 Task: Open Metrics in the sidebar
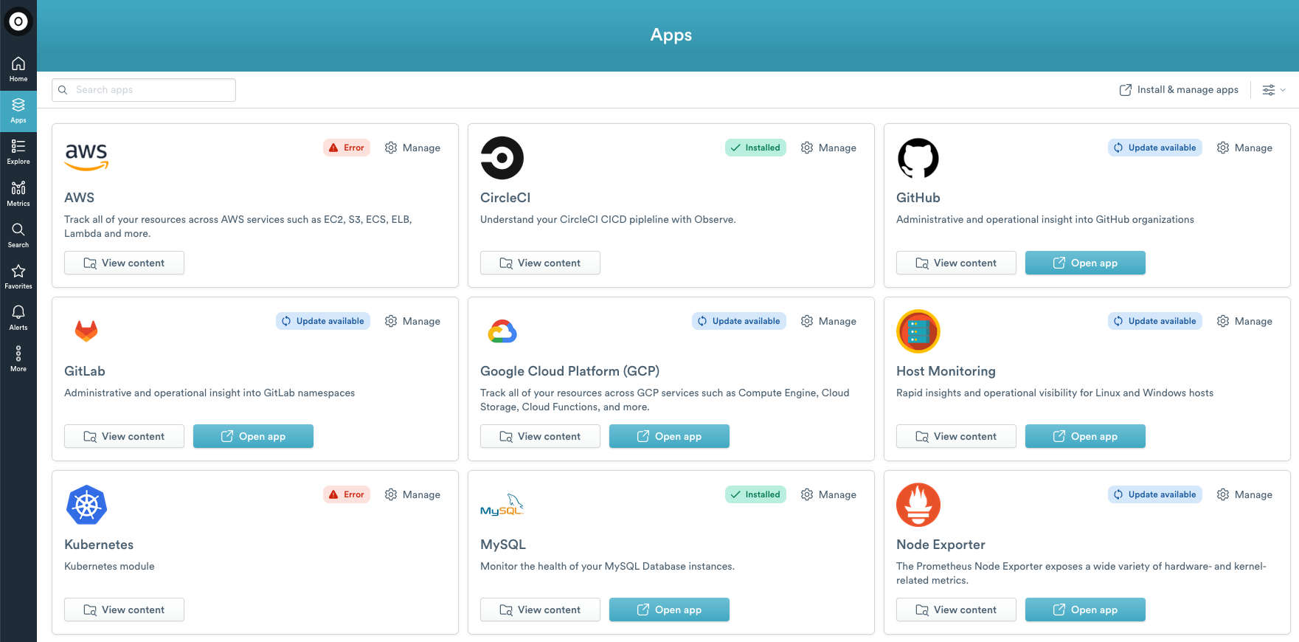(18, 194)
